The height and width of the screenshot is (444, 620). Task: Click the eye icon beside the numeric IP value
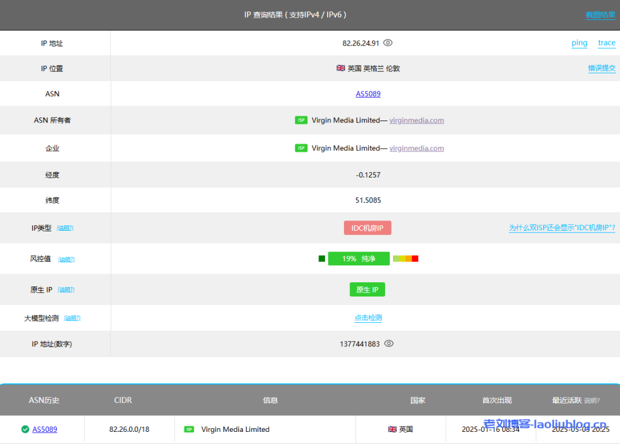pyautogui.click(x=389, y=343)
